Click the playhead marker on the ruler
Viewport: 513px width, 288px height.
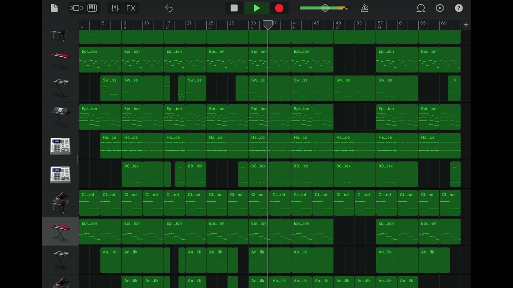click(x=267, y=25)
